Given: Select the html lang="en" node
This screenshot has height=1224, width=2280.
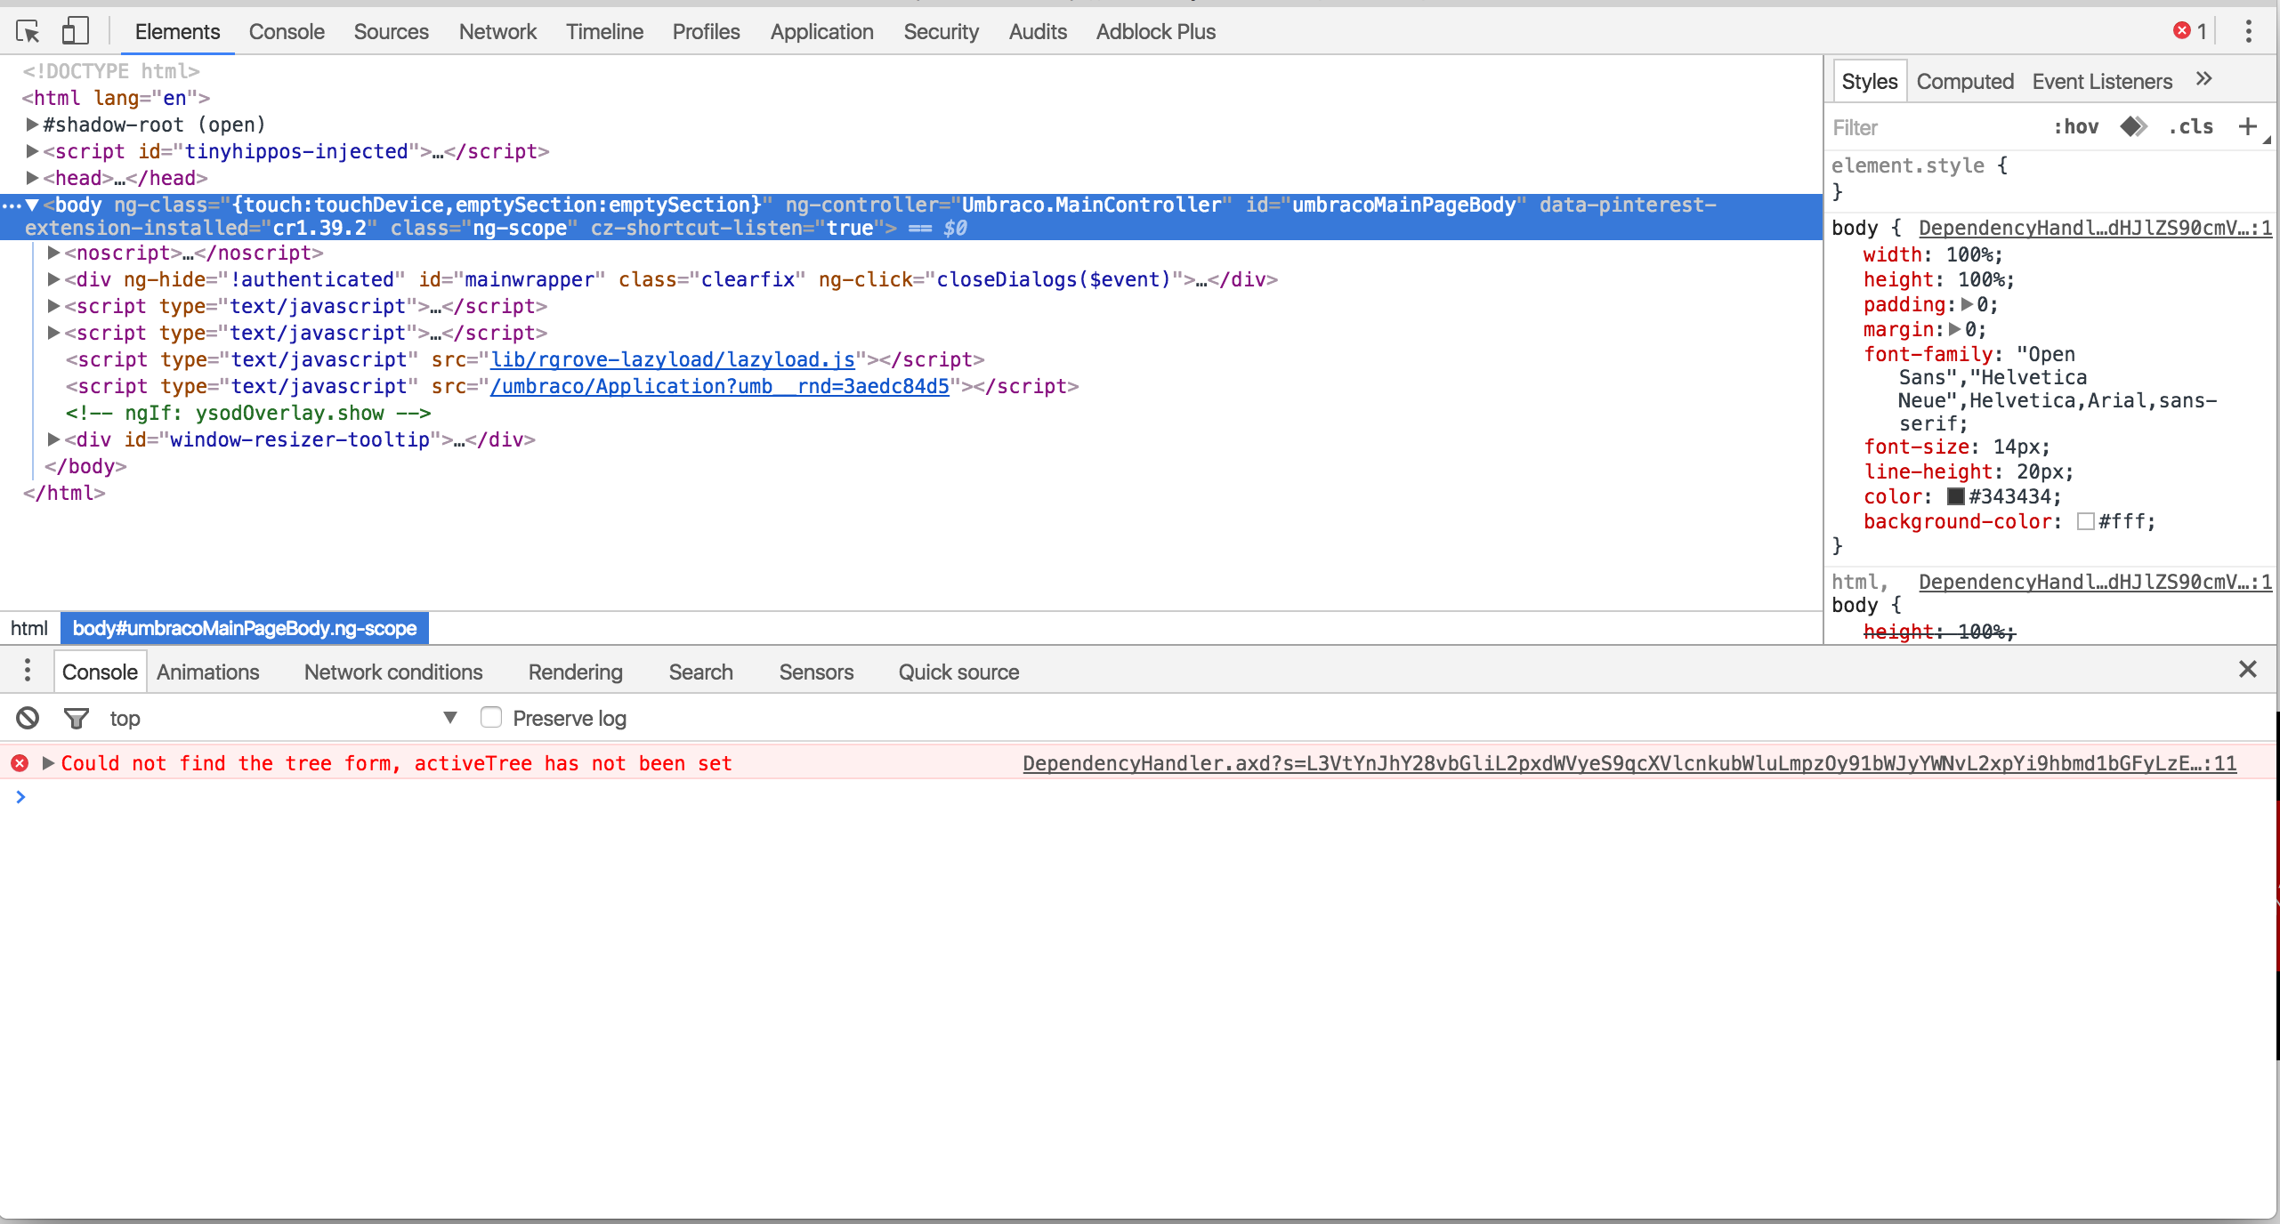Looking at the screenshot, I should [x=116, y=98].
